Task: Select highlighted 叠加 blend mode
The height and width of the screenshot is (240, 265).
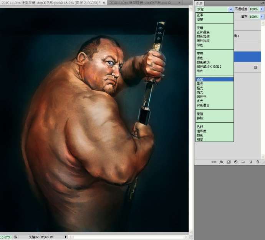Action: point(215,79)
